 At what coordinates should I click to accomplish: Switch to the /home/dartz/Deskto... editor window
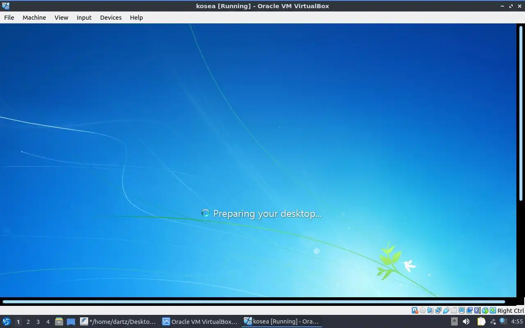coord(118,321)
